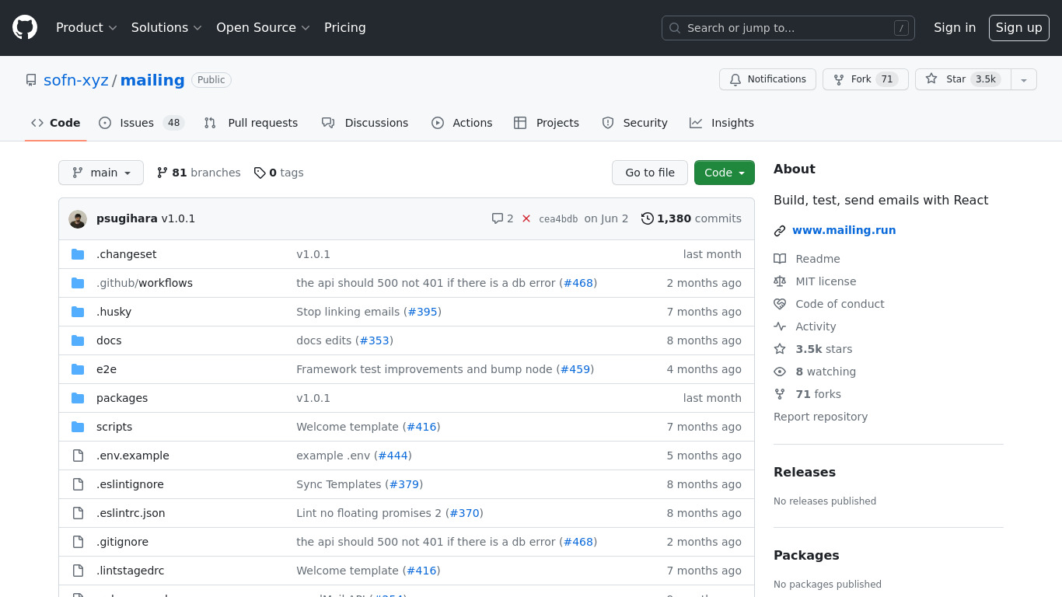Open the .husky folder
1062x597 pixels.
pos(114,312)
